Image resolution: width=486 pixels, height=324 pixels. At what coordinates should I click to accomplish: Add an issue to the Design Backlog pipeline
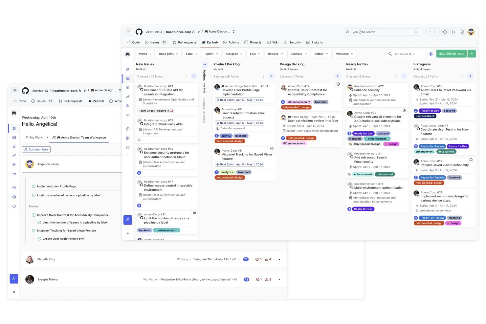[338, 76]
